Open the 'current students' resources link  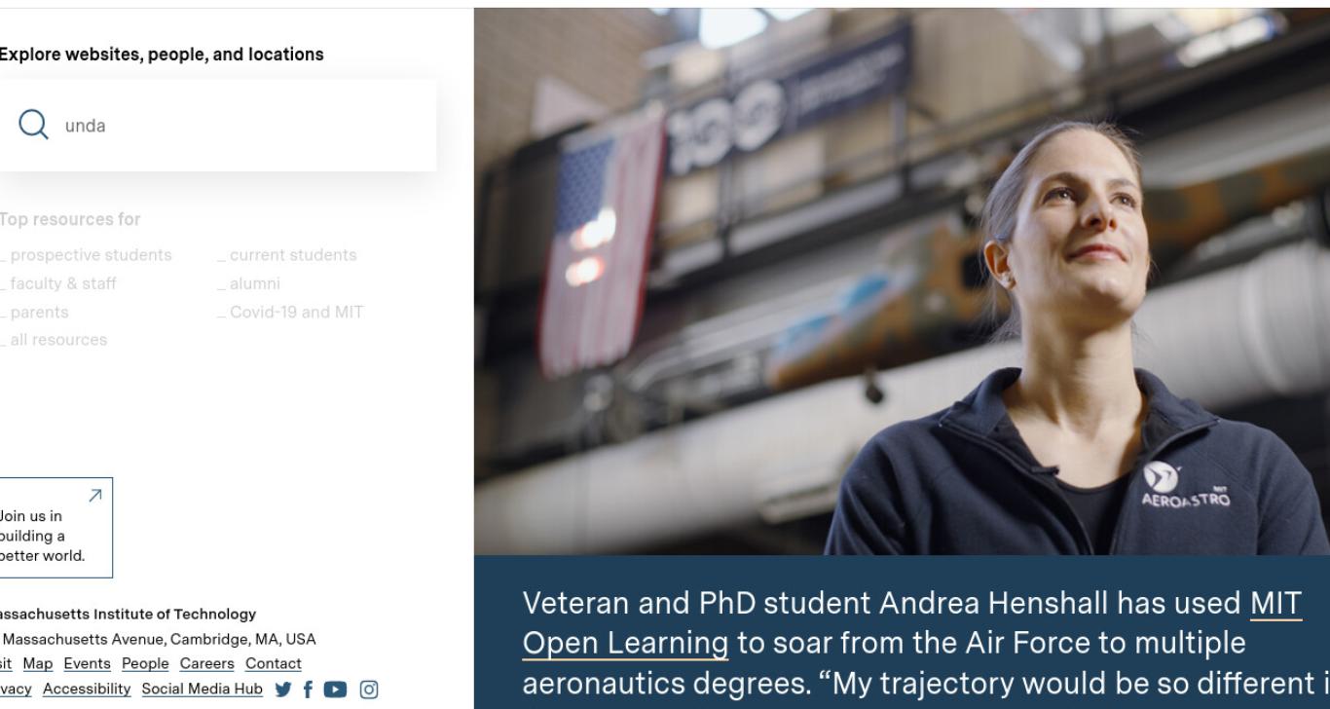[287, 255]
